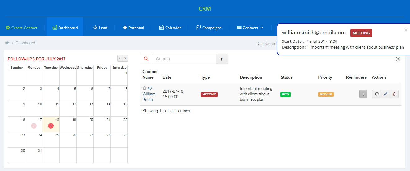This screenshot has width=410, height=171.
Task: Go to the Lead tab
Action: (100, 28)
